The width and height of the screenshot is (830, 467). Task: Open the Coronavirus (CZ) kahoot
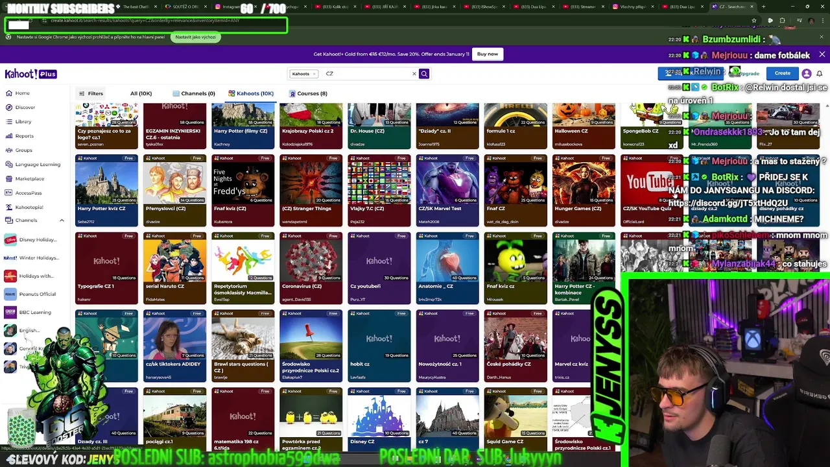311,269
